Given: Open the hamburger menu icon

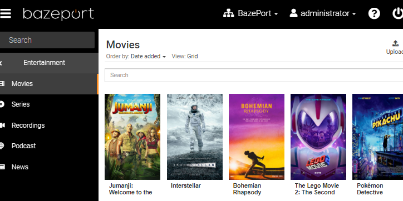Looking at the screenshot, I should pos(6,13).
